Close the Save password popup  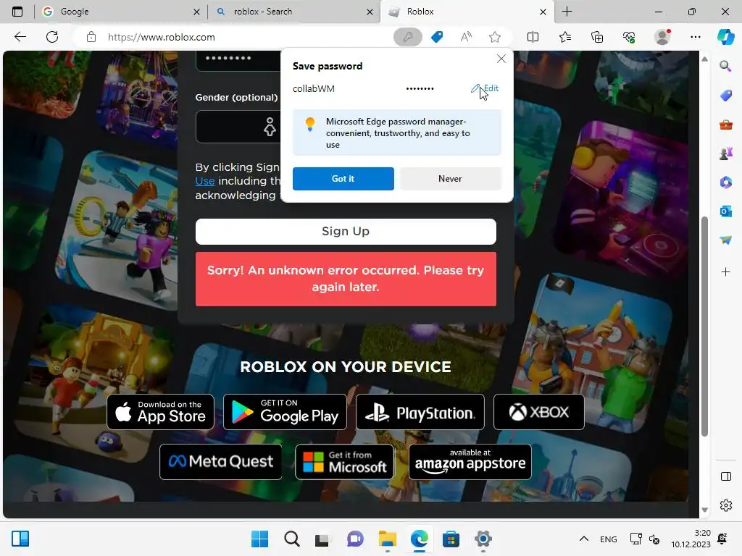pos(501,59)
